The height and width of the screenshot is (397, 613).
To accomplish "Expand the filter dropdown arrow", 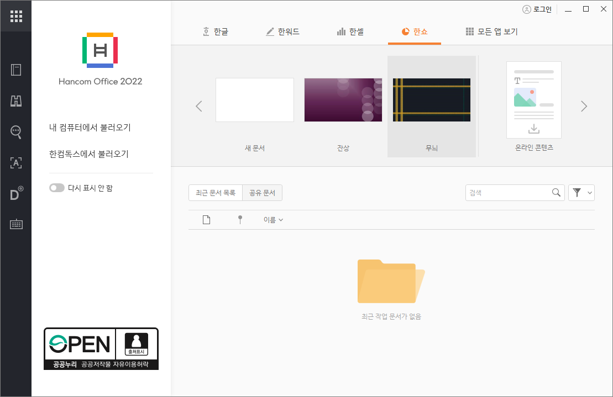I will 590,193.
